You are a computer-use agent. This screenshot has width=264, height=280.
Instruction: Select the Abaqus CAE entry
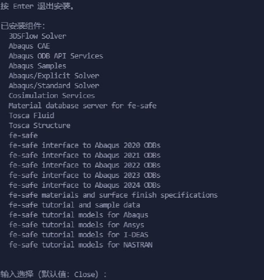29,46
